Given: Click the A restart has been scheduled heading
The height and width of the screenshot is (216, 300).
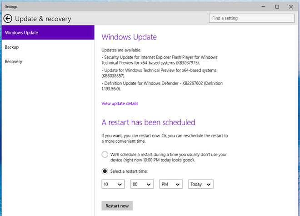Looking at the screenshot, I should tap(148, 122).
